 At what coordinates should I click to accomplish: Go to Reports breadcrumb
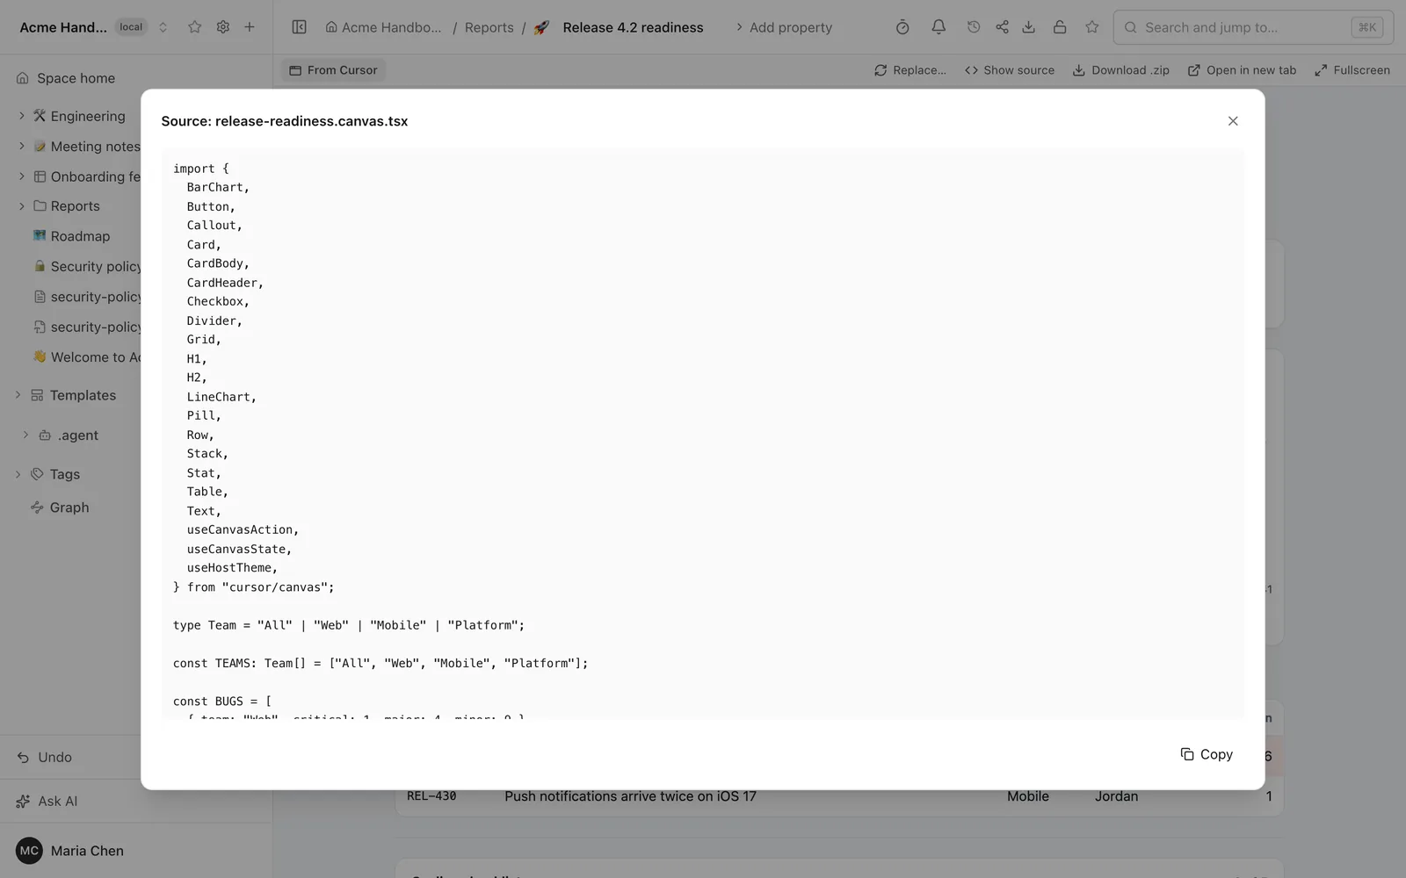click(489, 27)
